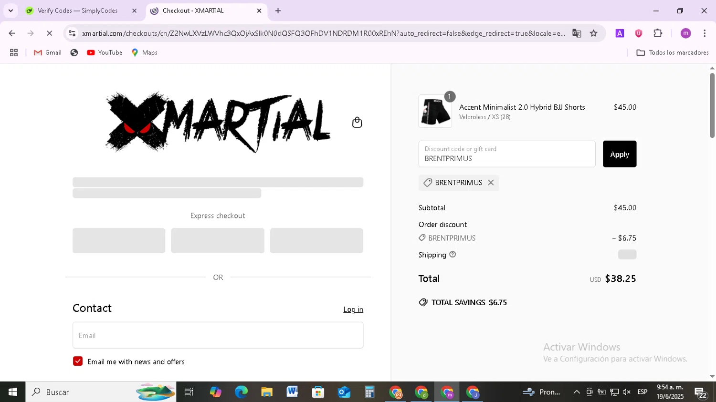716x402 pixels.
Task: Open the Chrome profile avatar
Action: click(x=686, y=33)
